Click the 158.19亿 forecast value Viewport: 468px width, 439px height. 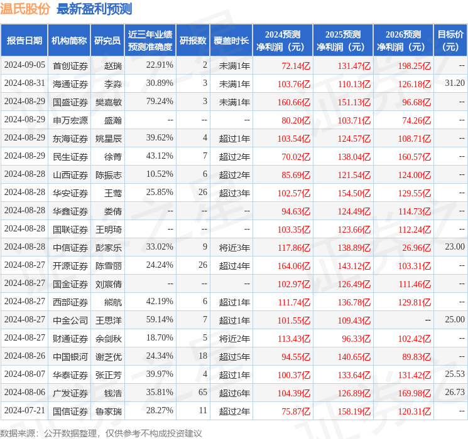354,411
